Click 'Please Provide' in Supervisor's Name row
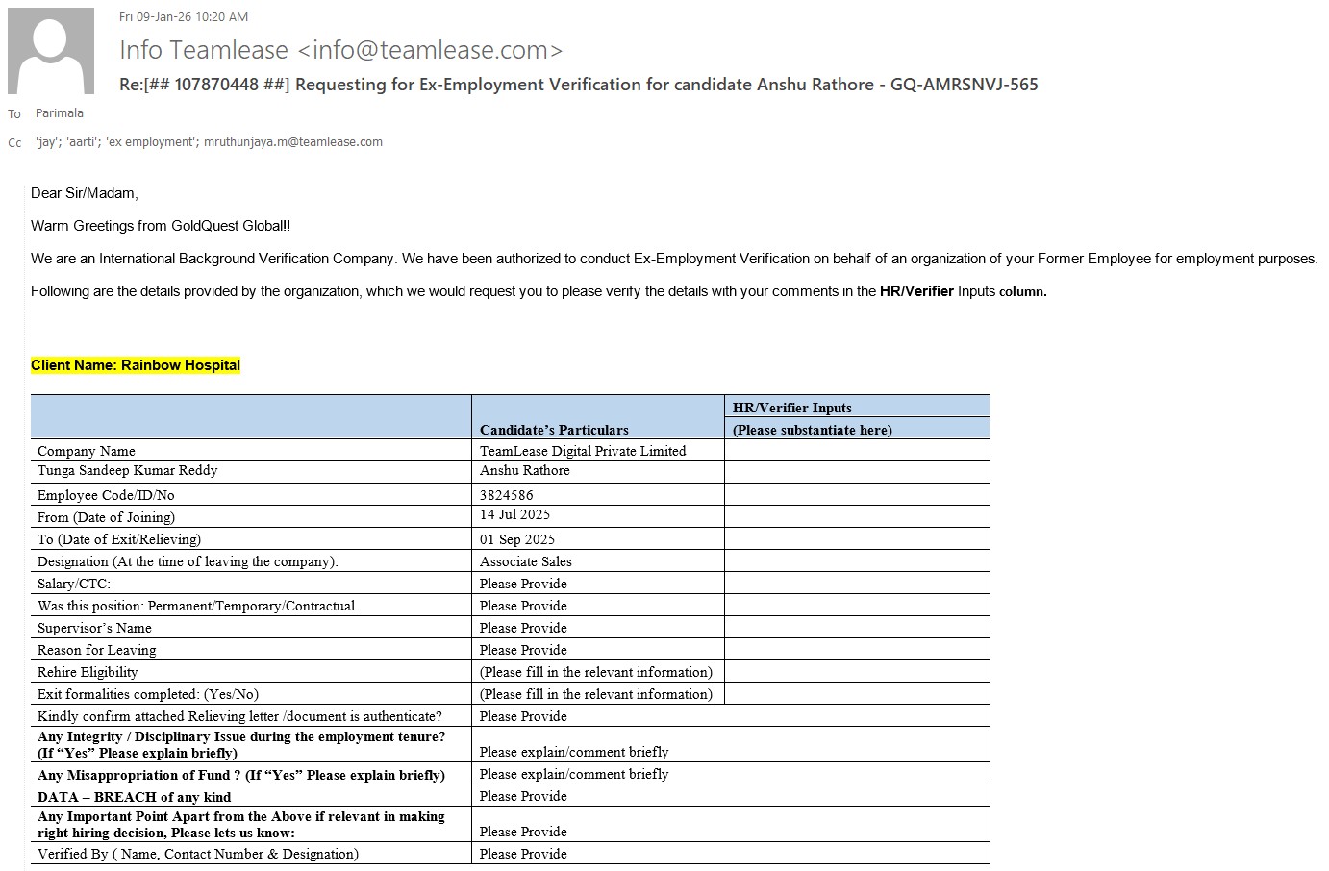Screen dimensions: 1329x871 [x=523, y=628]
